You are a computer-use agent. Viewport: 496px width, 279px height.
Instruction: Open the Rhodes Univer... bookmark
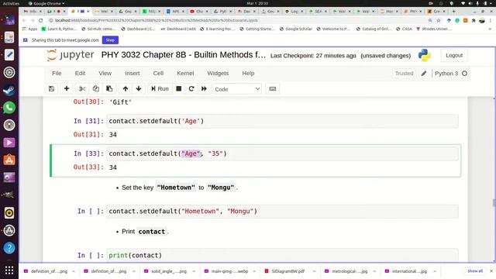(x=434, y=29)
